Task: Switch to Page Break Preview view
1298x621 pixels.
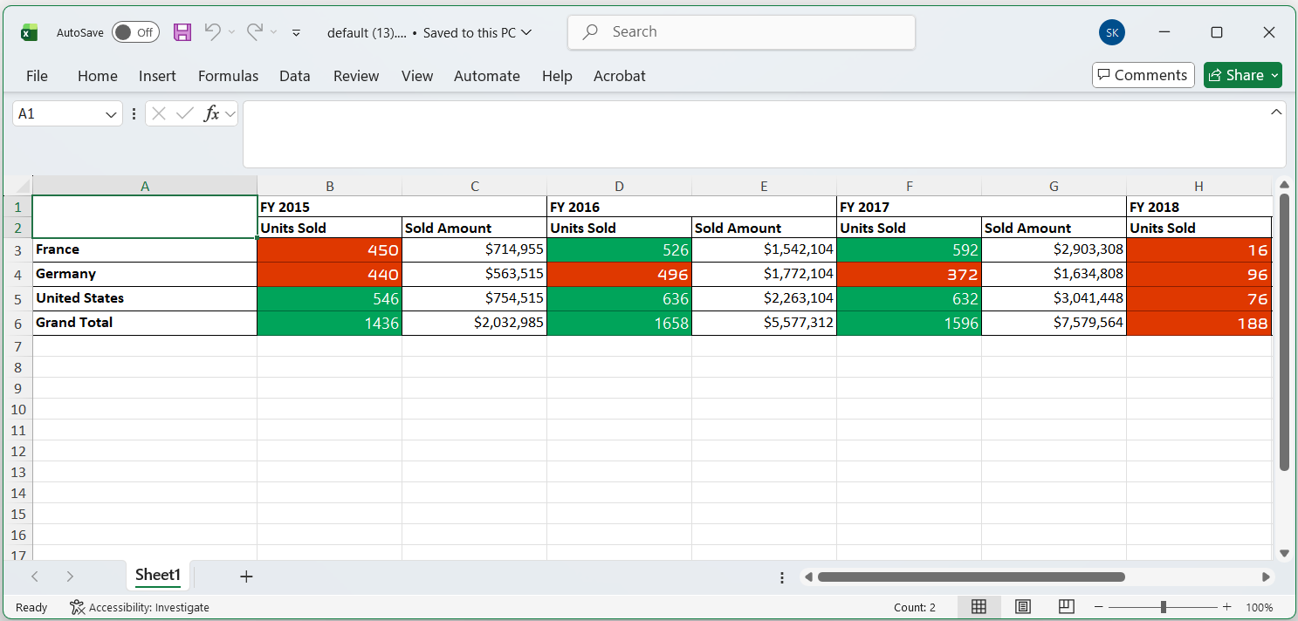Action: [x=1066, y=607]
